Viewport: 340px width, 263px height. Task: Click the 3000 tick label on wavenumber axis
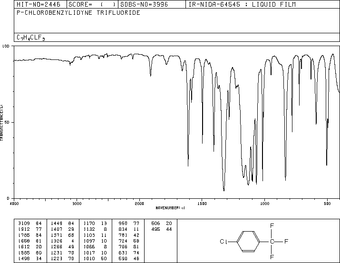[77, 204]
